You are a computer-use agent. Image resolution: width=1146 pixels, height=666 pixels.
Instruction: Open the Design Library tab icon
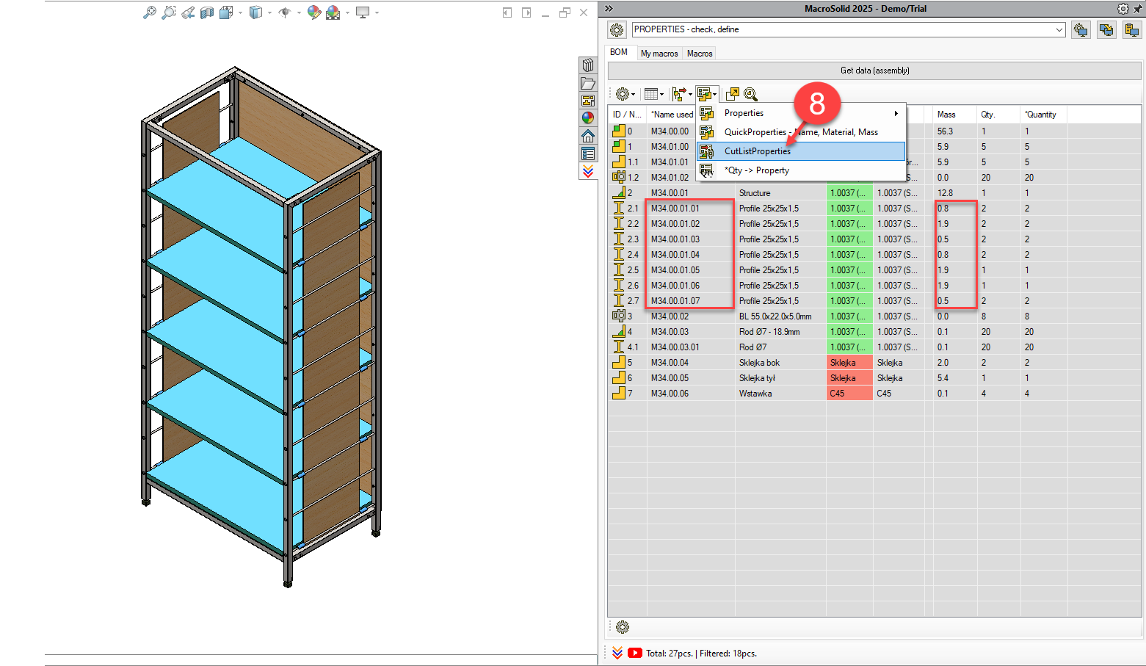tap(588, 65)
